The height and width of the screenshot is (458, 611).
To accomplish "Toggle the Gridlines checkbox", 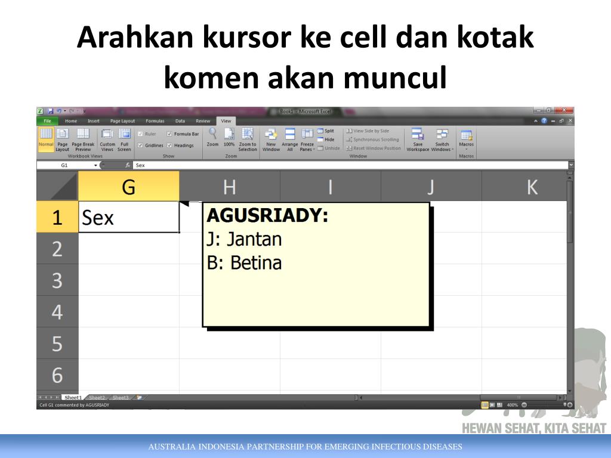I will point(140,146).
